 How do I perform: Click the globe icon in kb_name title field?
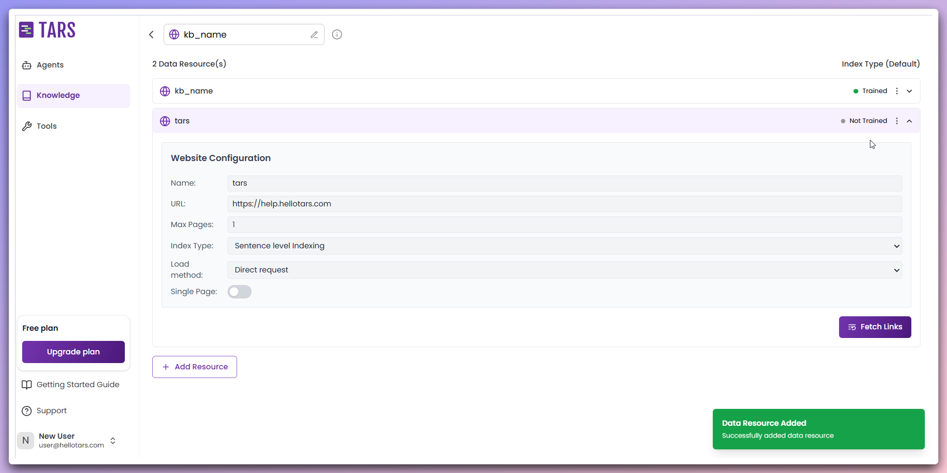point(174,35)
